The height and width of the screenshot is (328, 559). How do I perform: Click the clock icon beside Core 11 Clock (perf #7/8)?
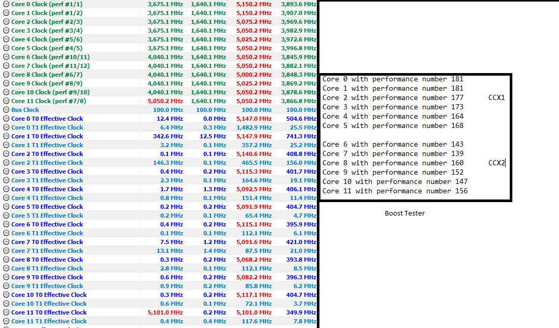click(x=6, y=101)
